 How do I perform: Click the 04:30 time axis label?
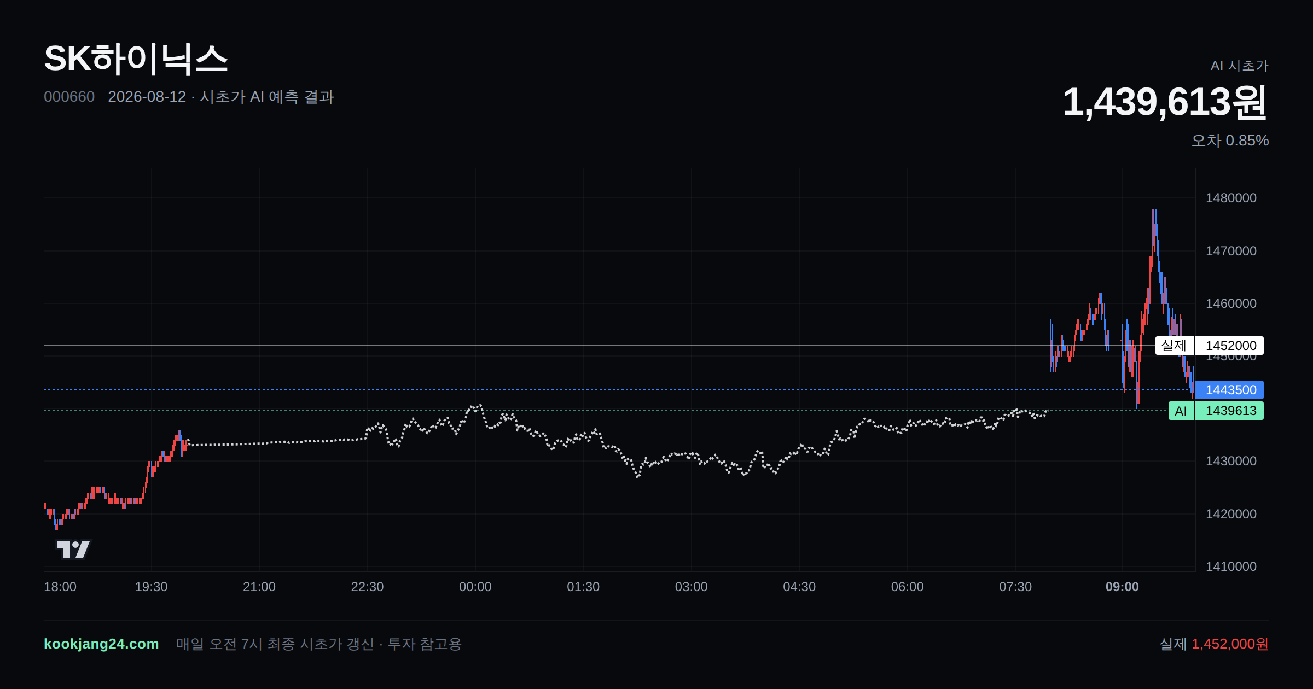[x=799, y=587]
